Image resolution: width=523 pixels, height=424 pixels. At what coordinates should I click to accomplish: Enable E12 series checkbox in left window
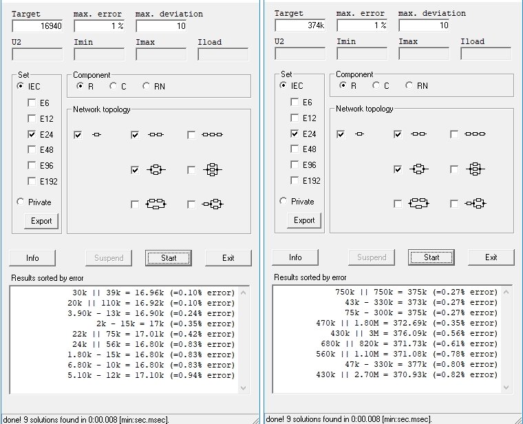(32, 118)
